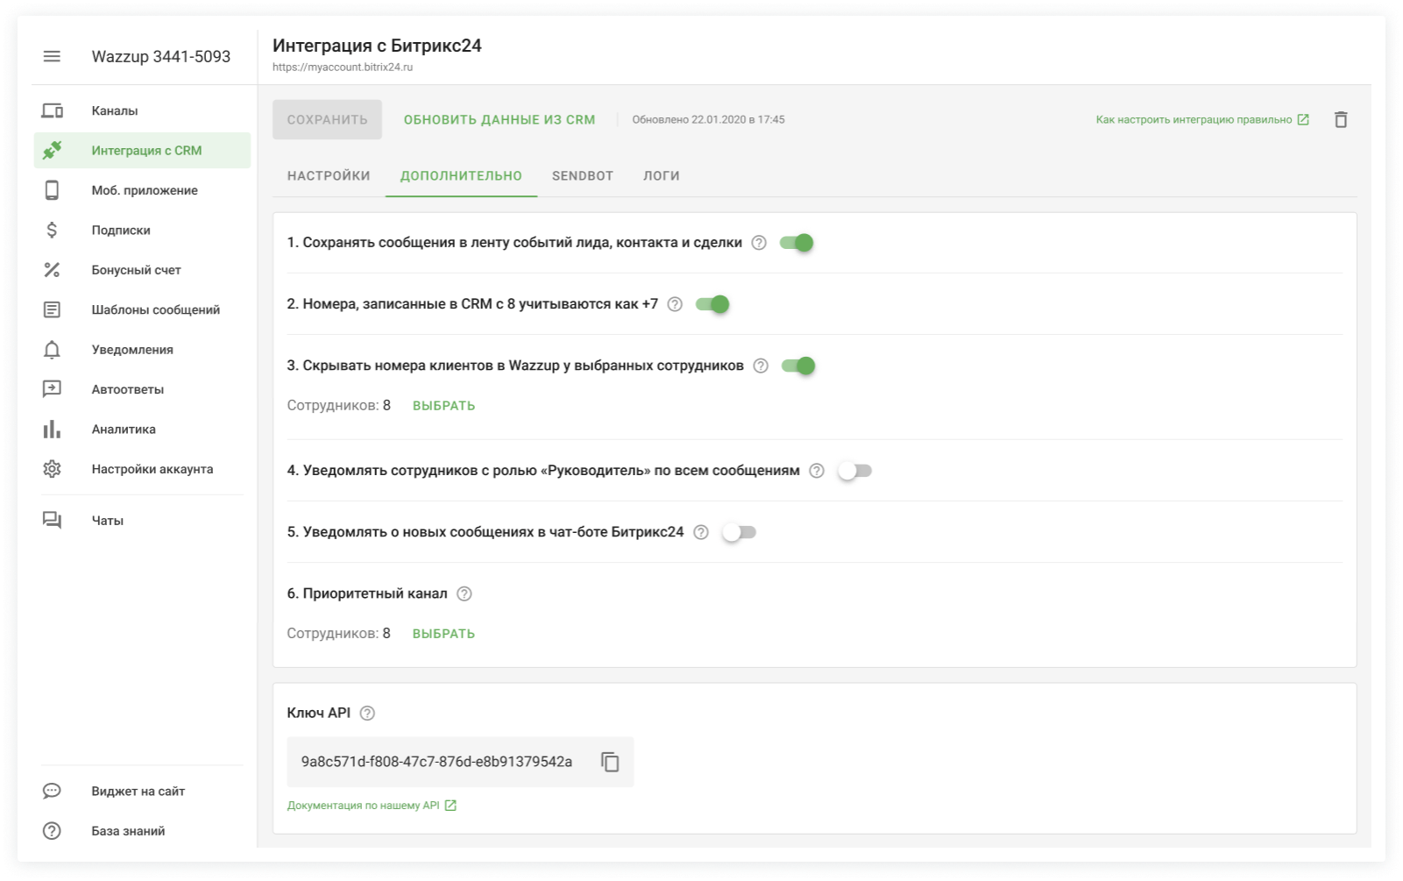Open Документация по нашему API link

pyautogui.click(x=364, y=805)
